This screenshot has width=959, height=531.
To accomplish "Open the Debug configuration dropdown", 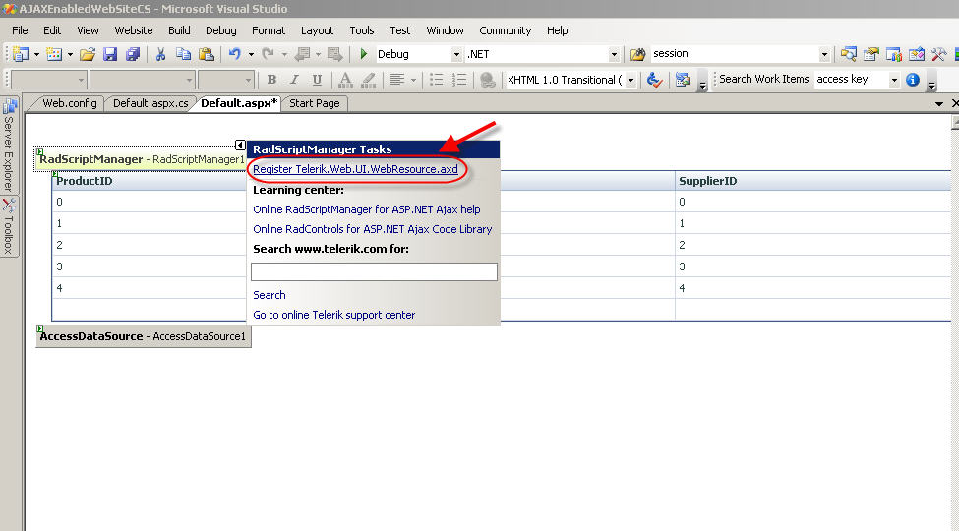I will 456,54.
